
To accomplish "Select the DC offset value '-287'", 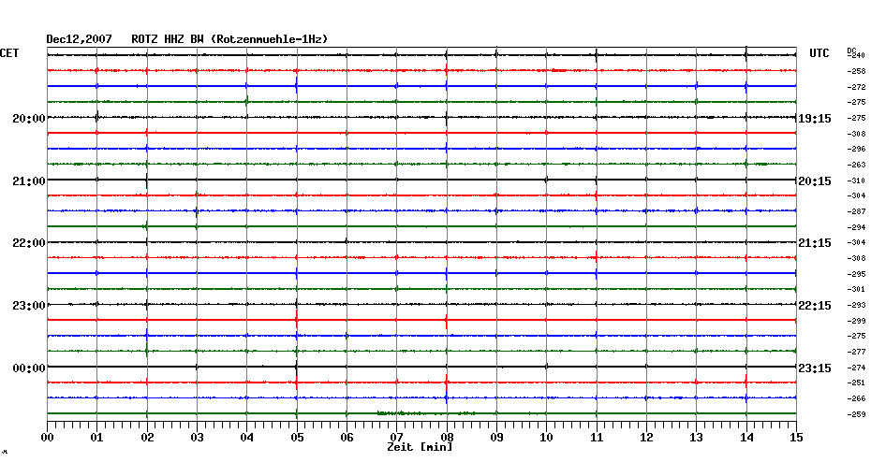I will click(x=857, y=212).
